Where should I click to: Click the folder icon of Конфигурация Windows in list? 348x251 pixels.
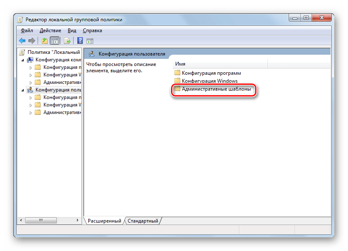177,81
